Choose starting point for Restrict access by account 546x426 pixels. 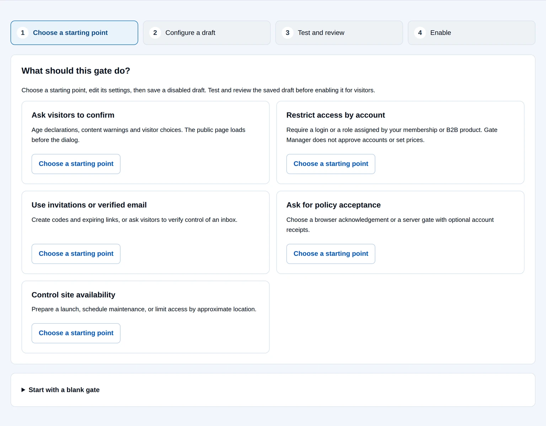[x=331, y=164]
